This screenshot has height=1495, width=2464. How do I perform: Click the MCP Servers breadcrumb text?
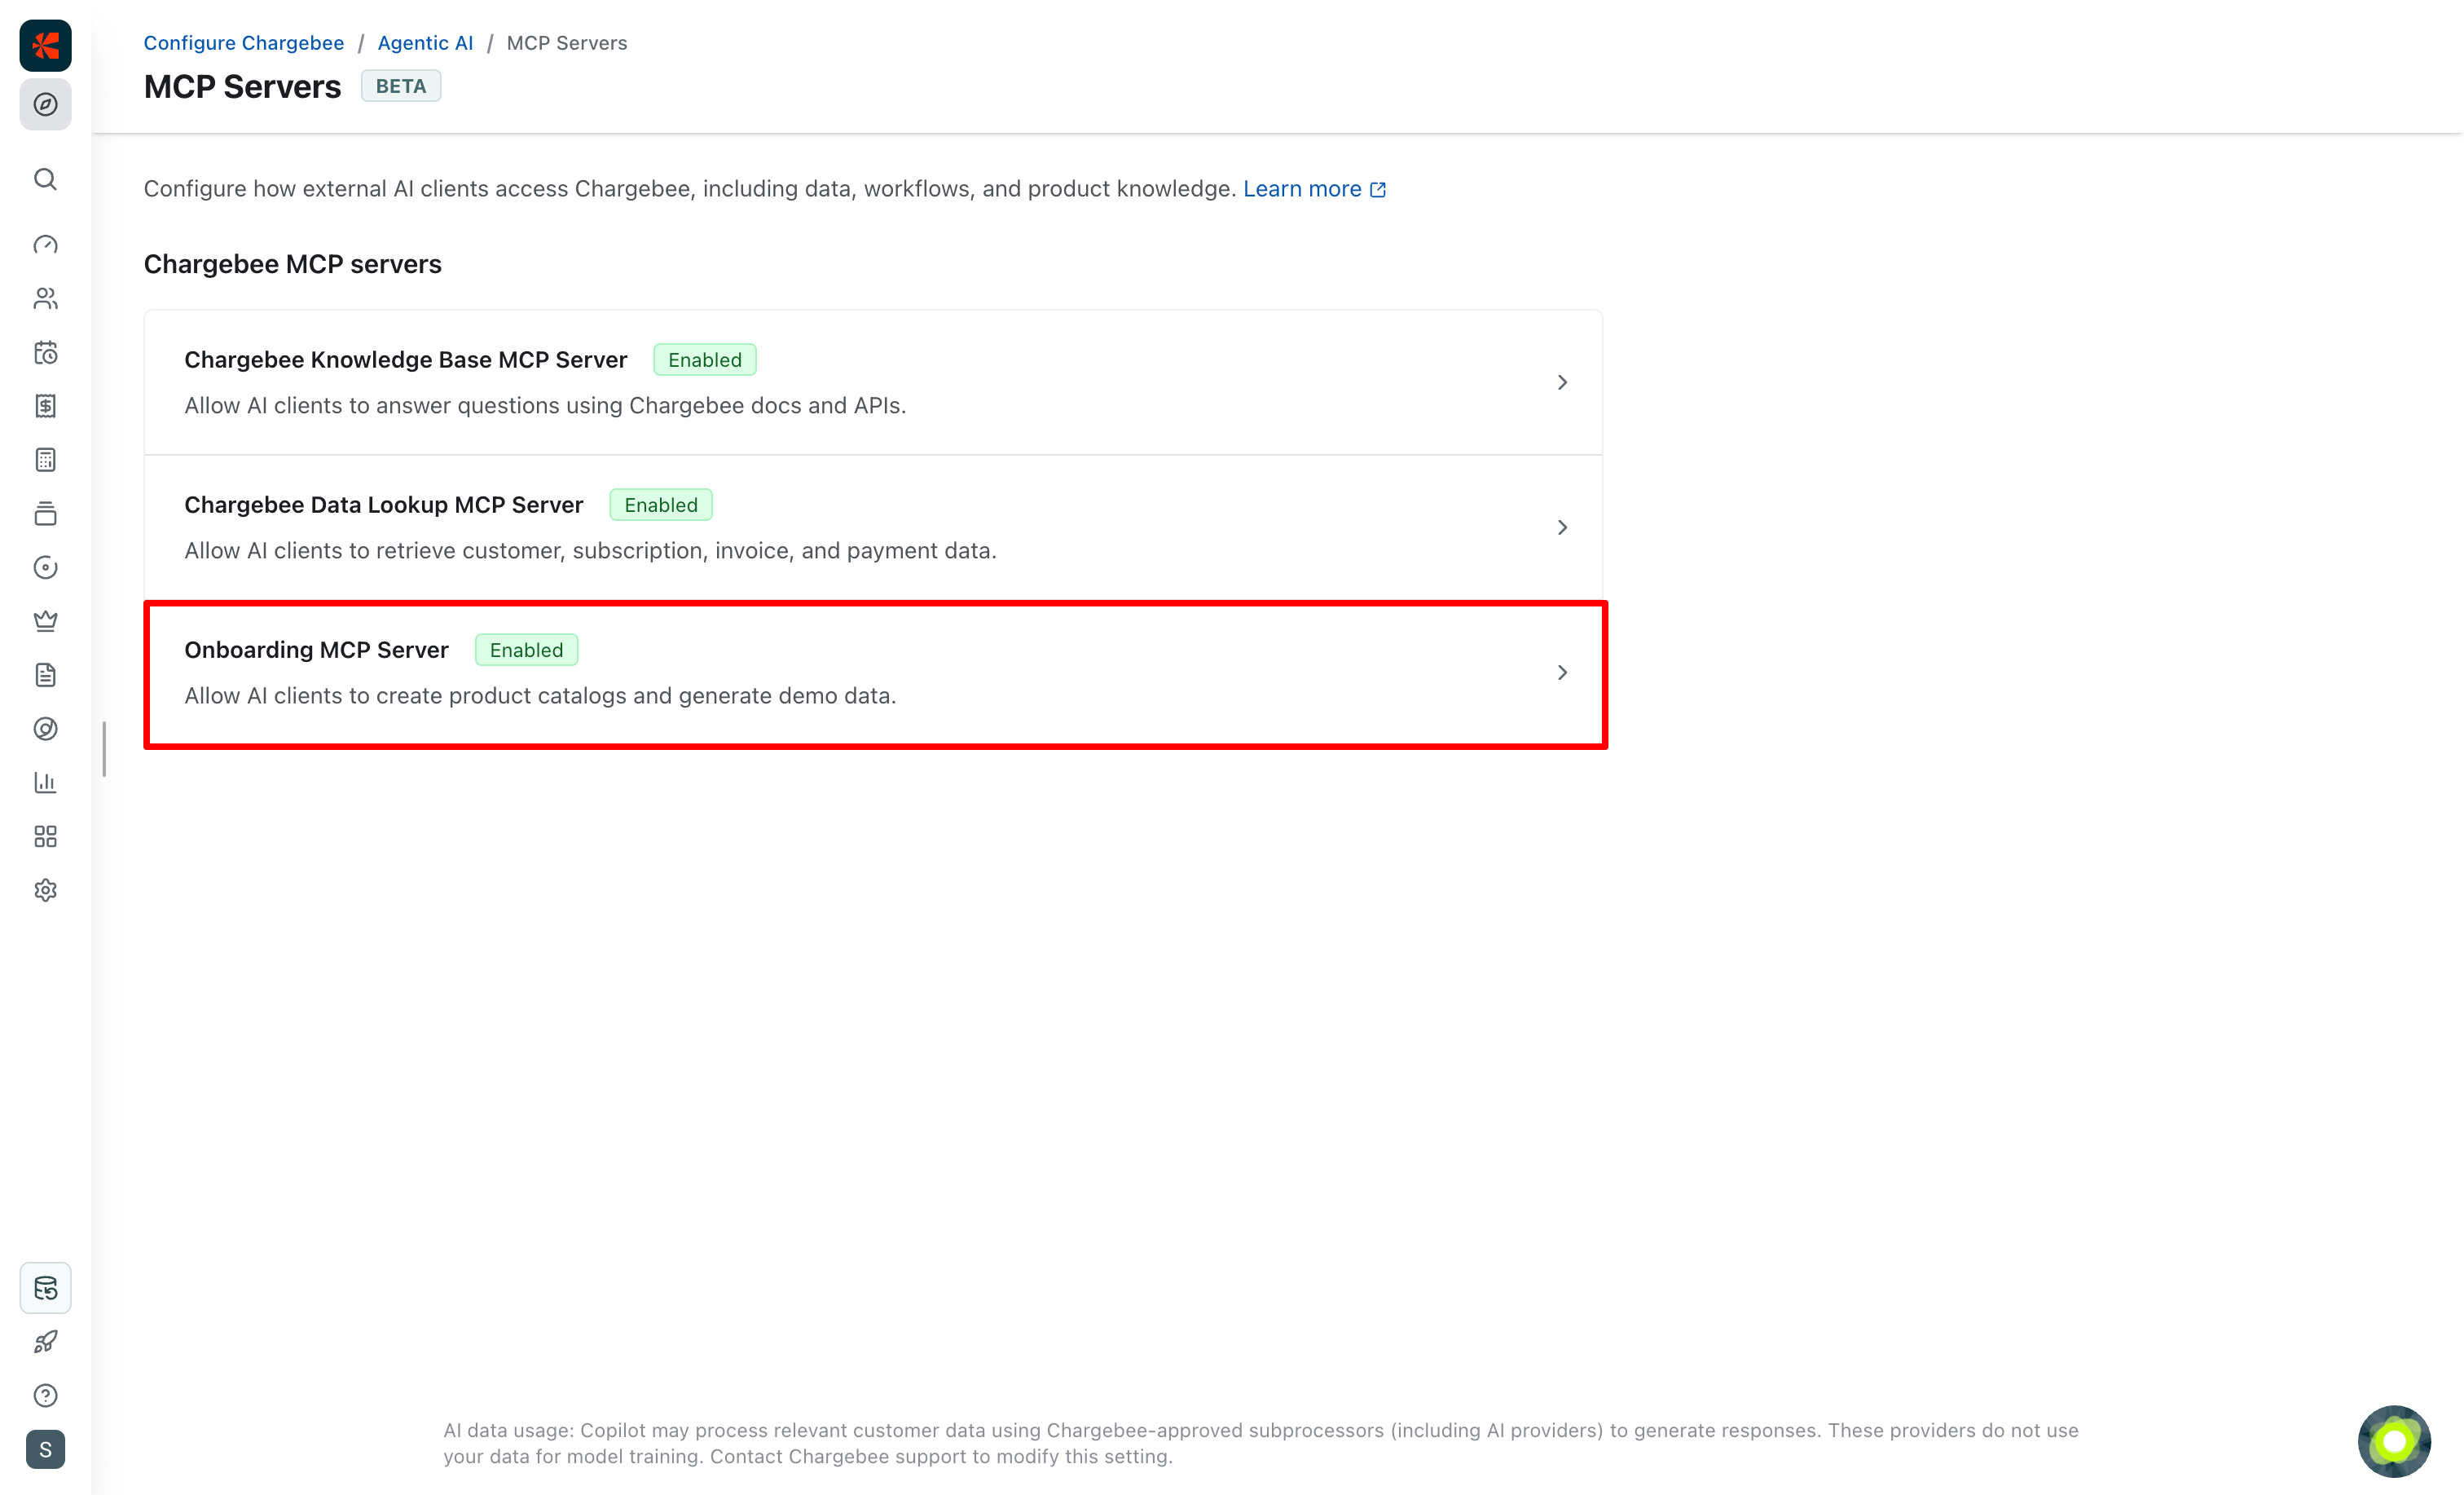[567, 43]
